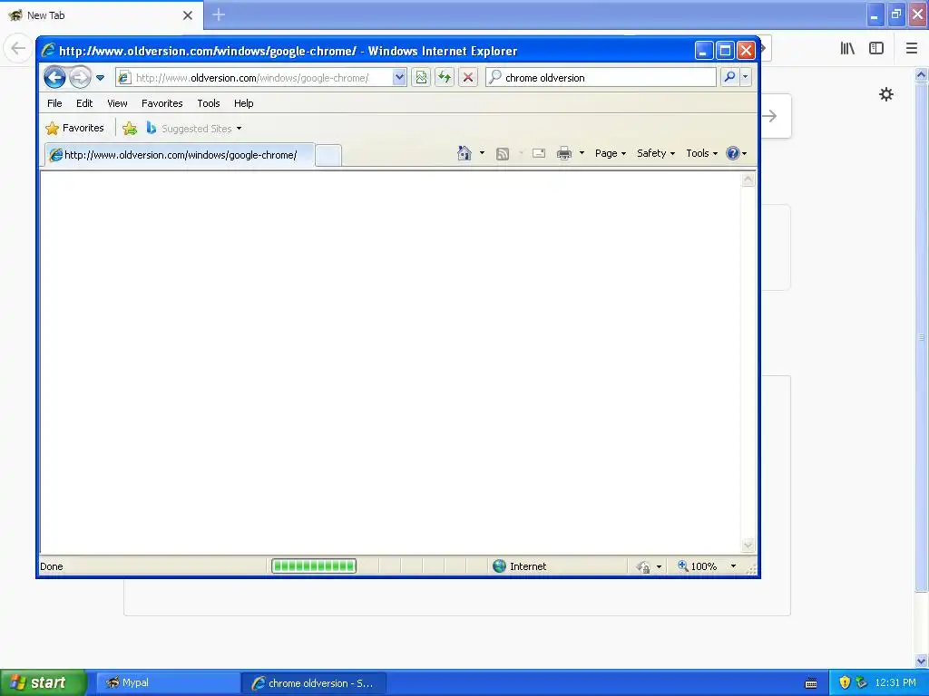The height and width of the screenshot is (696, 929).
Task: Click the Home icon in command bar
Action: (464, 153)
